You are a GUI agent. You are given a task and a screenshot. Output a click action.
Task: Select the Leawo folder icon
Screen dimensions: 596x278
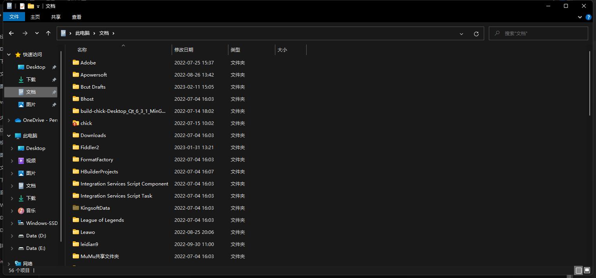point(76,232)
